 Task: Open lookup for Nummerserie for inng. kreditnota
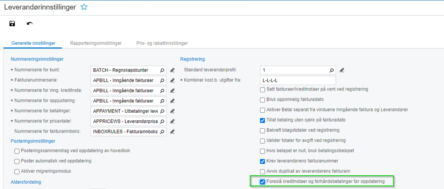point(162,91)
